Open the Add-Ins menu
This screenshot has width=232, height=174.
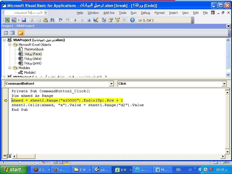pyautogui.click(x=109, y=13)
